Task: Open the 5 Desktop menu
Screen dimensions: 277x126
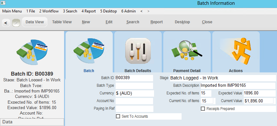Action: (x=109, y=11)
